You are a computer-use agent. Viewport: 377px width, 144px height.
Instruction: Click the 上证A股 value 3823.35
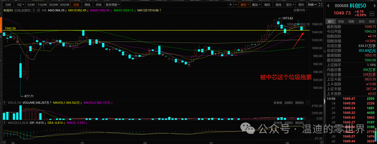[x=369, y=79]
